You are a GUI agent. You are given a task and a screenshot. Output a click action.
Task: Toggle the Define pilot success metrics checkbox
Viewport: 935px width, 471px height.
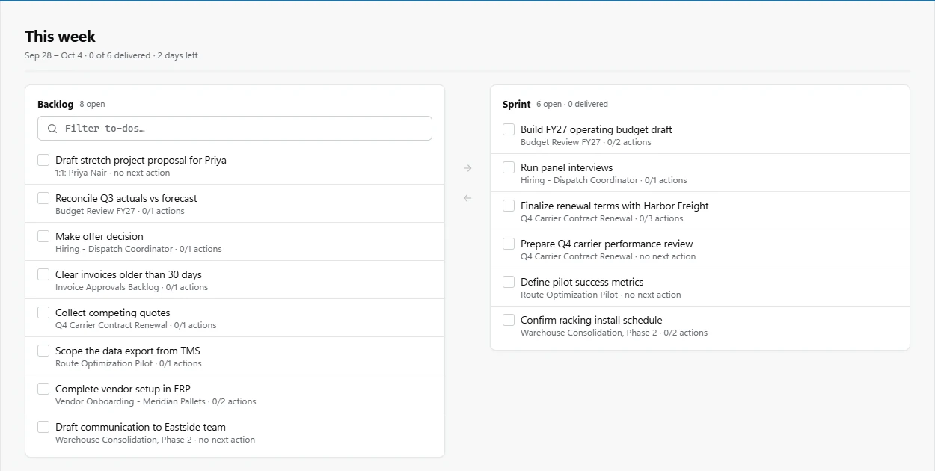tap(509, 282)
